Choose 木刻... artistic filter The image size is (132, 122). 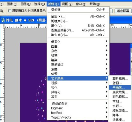[120, 101]
